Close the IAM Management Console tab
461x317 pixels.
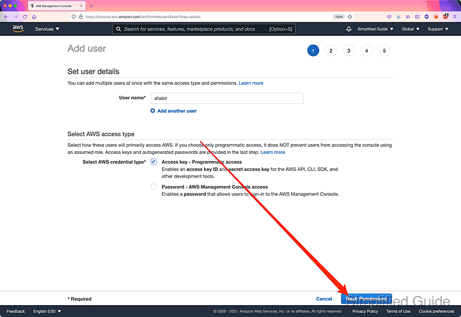[x=82, y=6]
